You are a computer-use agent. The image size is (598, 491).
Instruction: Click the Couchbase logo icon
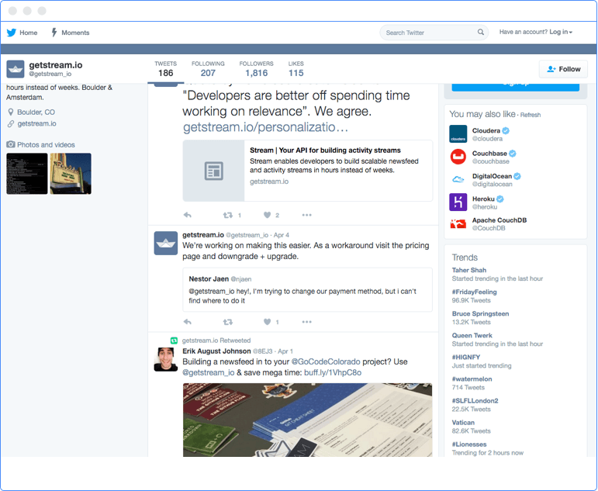(458, 157)
